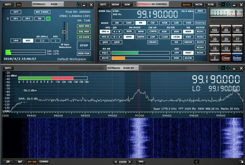
Task: Switch mode to USB
Action: pos(188,23)
